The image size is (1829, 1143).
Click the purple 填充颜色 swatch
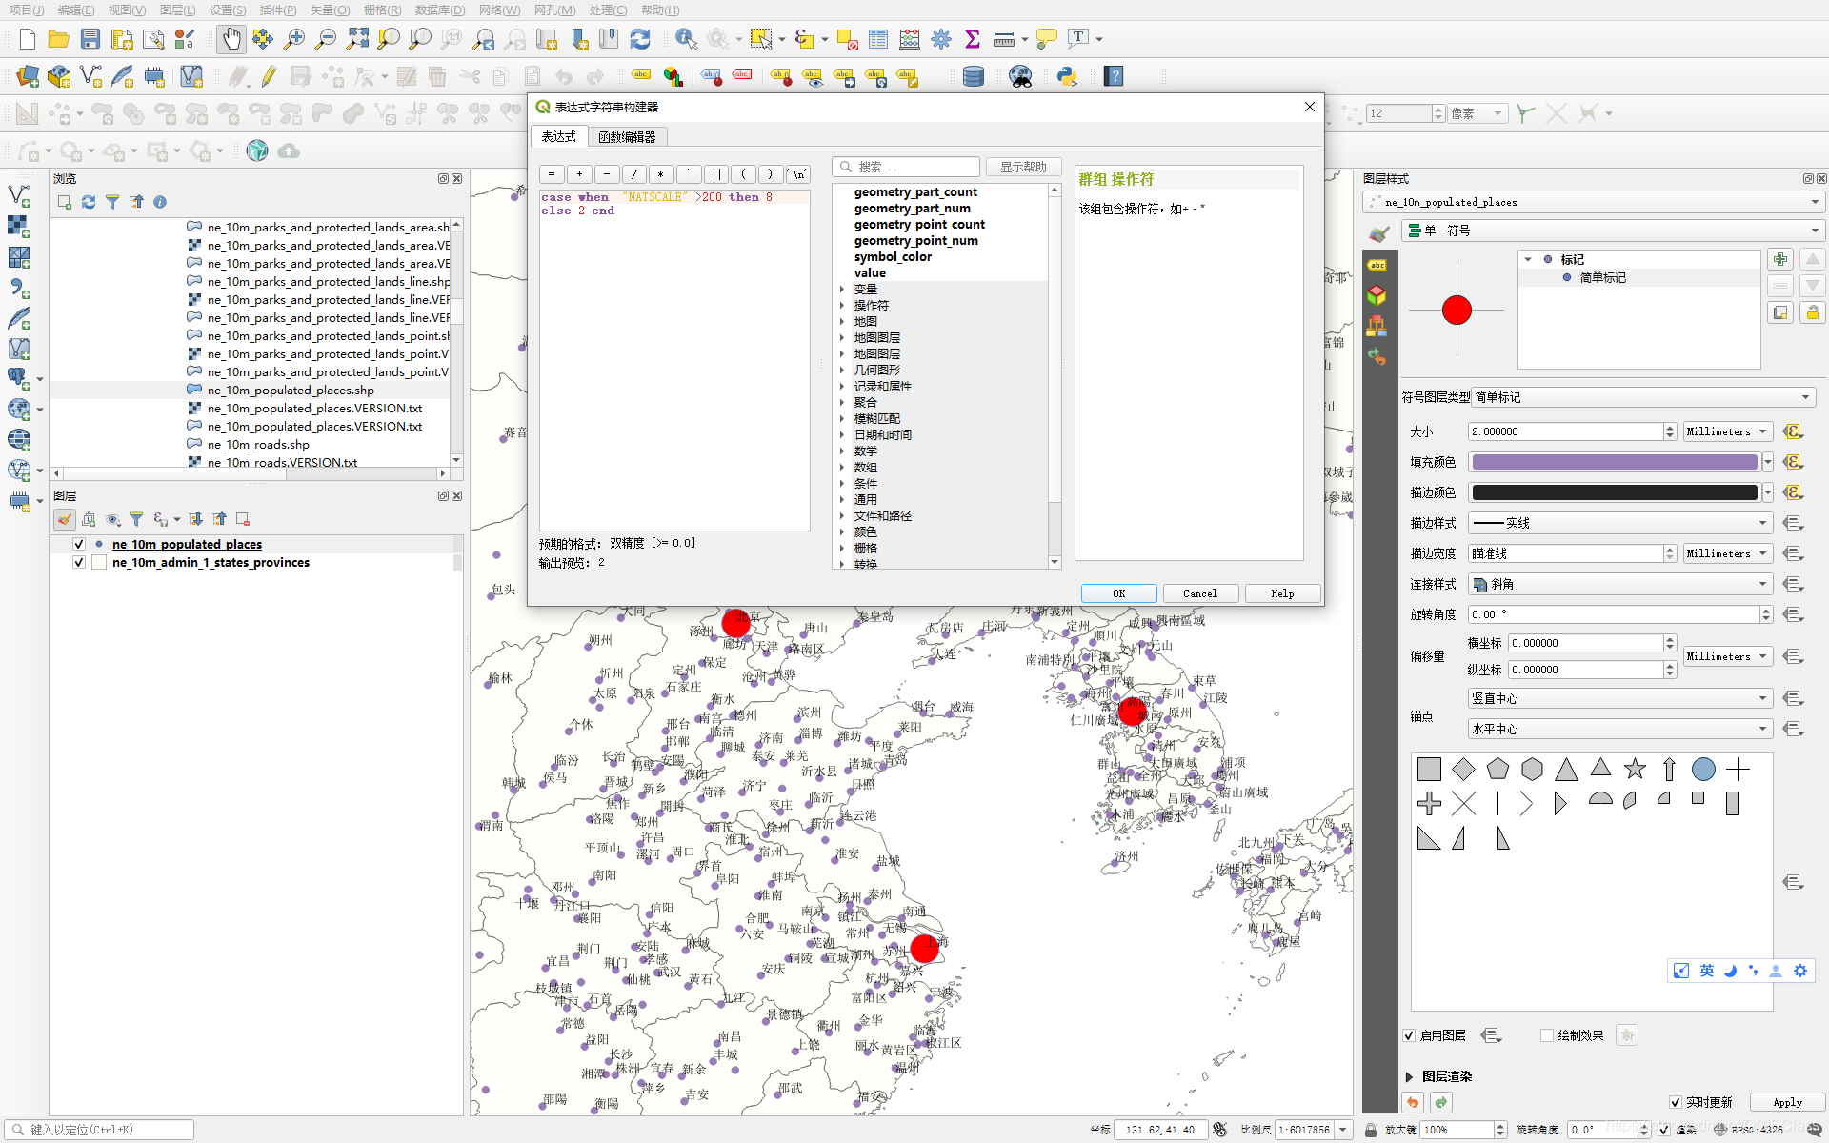(1614, 462)
